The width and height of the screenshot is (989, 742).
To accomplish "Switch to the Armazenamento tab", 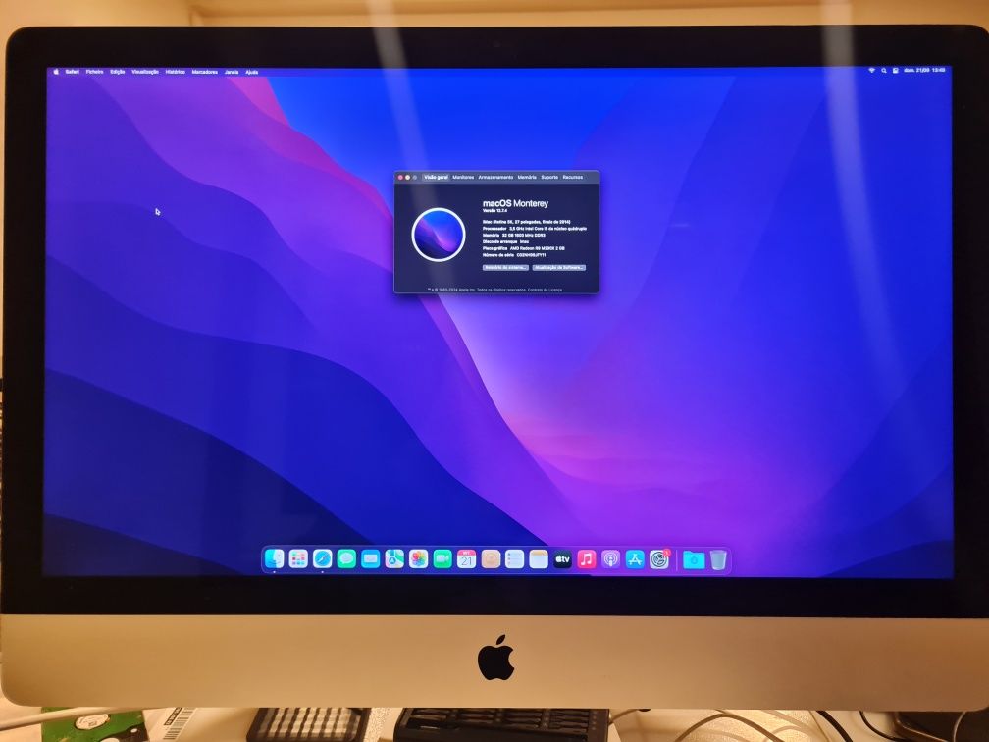I will [x=495, y=178].
